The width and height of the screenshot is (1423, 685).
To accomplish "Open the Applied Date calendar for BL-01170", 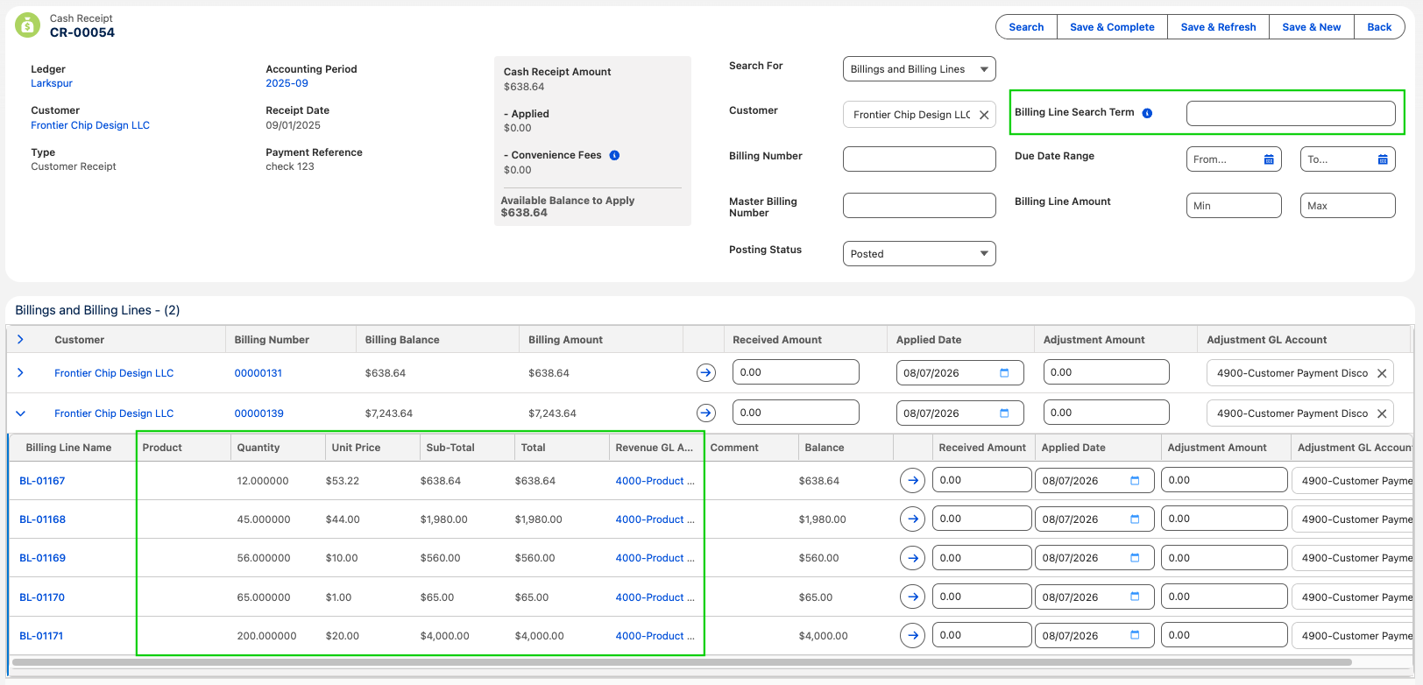I will point(1135,597).
